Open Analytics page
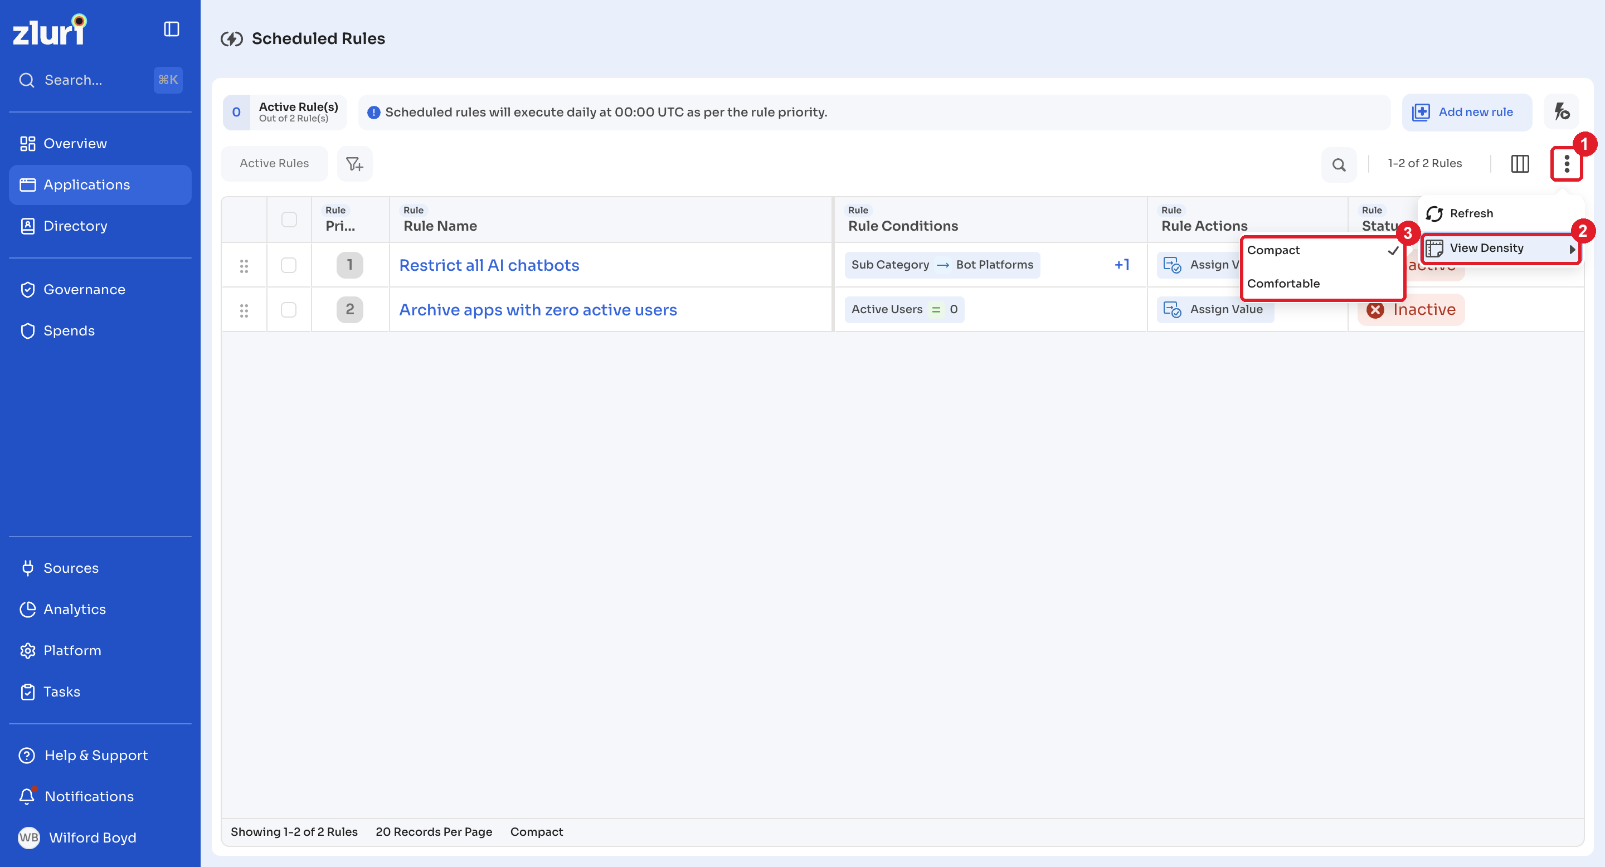This screenshot has width=1605, height=867. coord(100,609)
